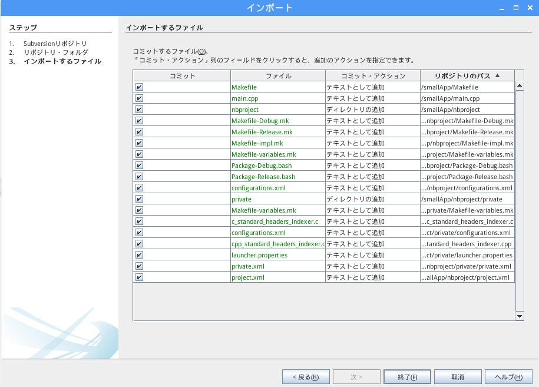Toggle commit checkbox for main.cpp row
The image size is (539, 387).
[x=140, y=98]
